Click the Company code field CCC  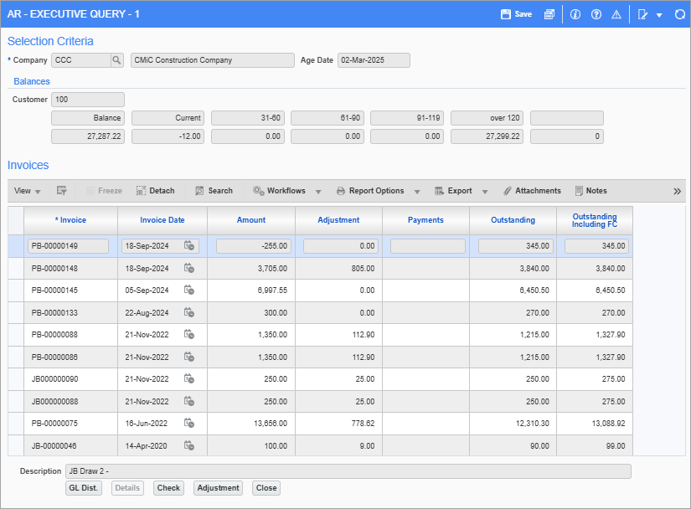click(81, 60)
